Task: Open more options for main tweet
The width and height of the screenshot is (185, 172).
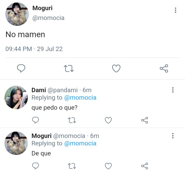Action: (175, 10)
